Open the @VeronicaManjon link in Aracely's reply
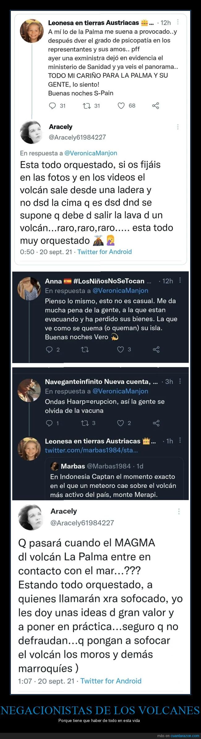 91,153
